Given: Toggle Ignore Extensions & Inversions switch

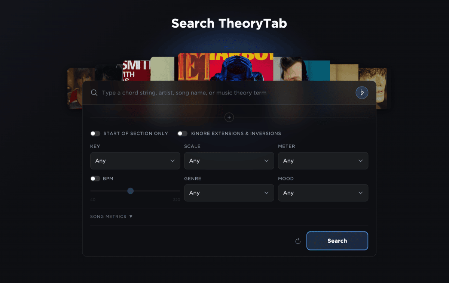Looking at the screenshot, I should 182,133.
